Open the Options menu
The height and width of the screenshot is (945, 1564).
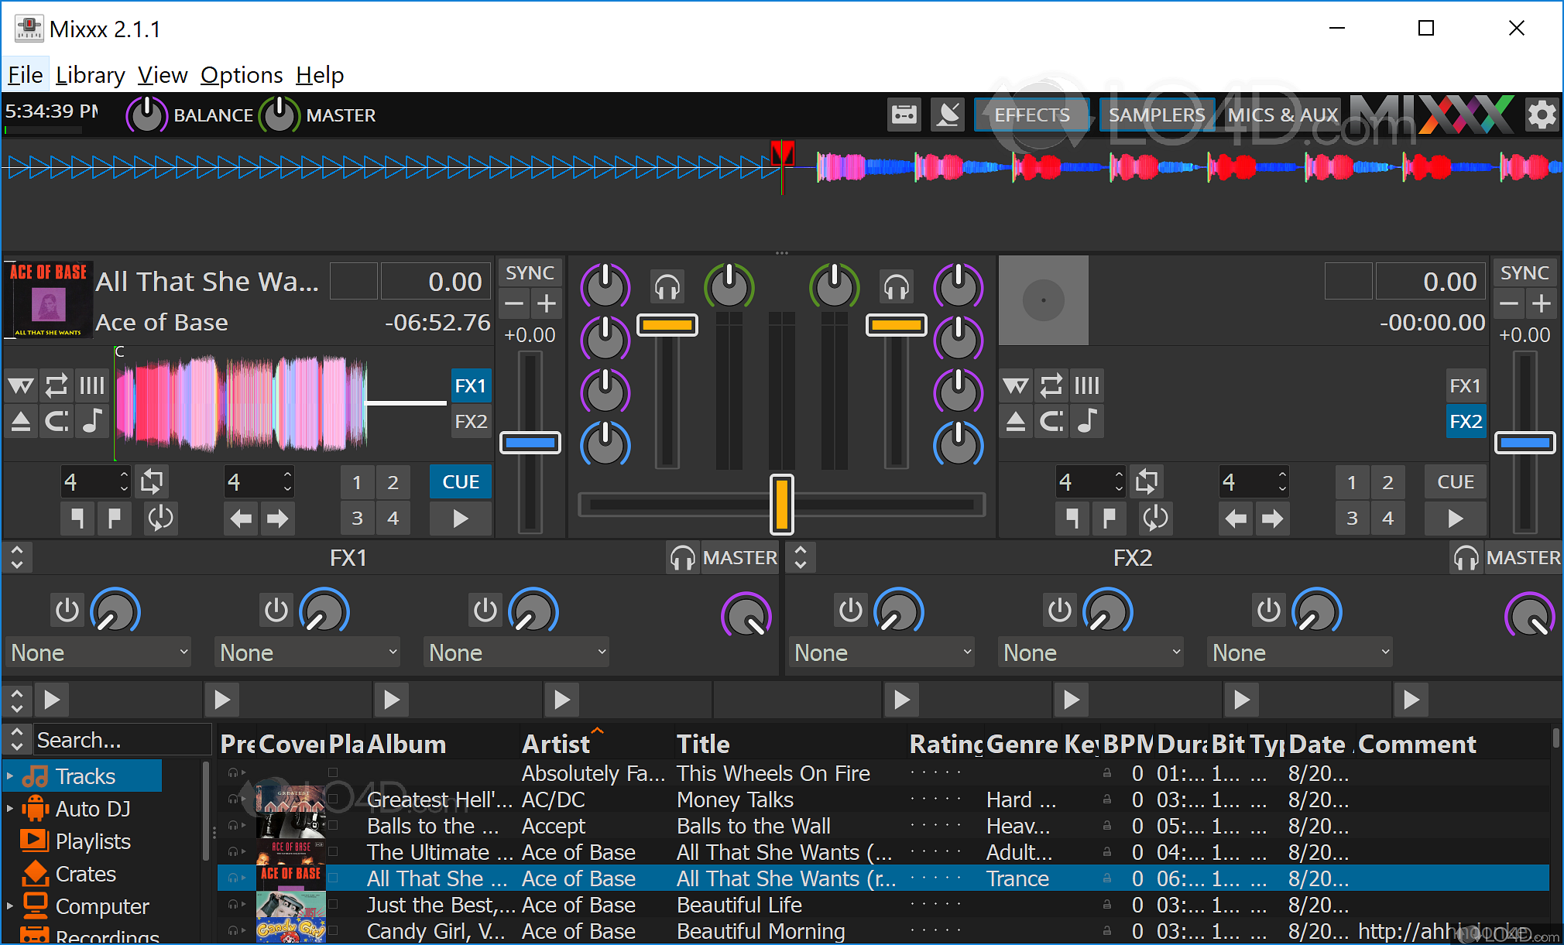pyautogui.click(x=242, y=75)
